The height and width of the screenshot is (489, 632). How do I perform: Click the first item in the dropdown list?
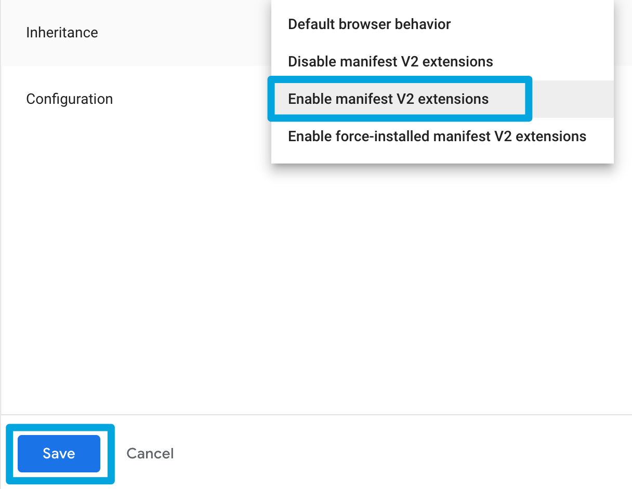(369, 24)
